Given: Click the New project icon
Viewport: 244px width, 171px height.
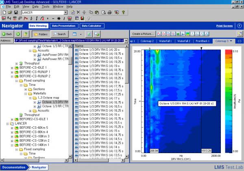Looking at the screenshot, I should click(4, 13).
